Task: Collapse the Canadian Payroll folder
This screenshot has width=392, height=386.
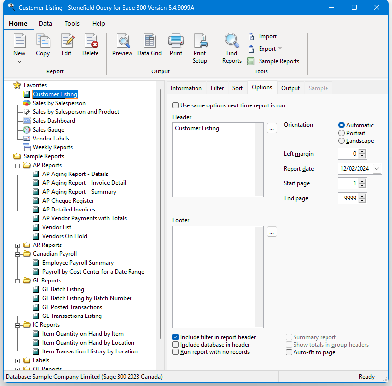Action: (18, 254)
